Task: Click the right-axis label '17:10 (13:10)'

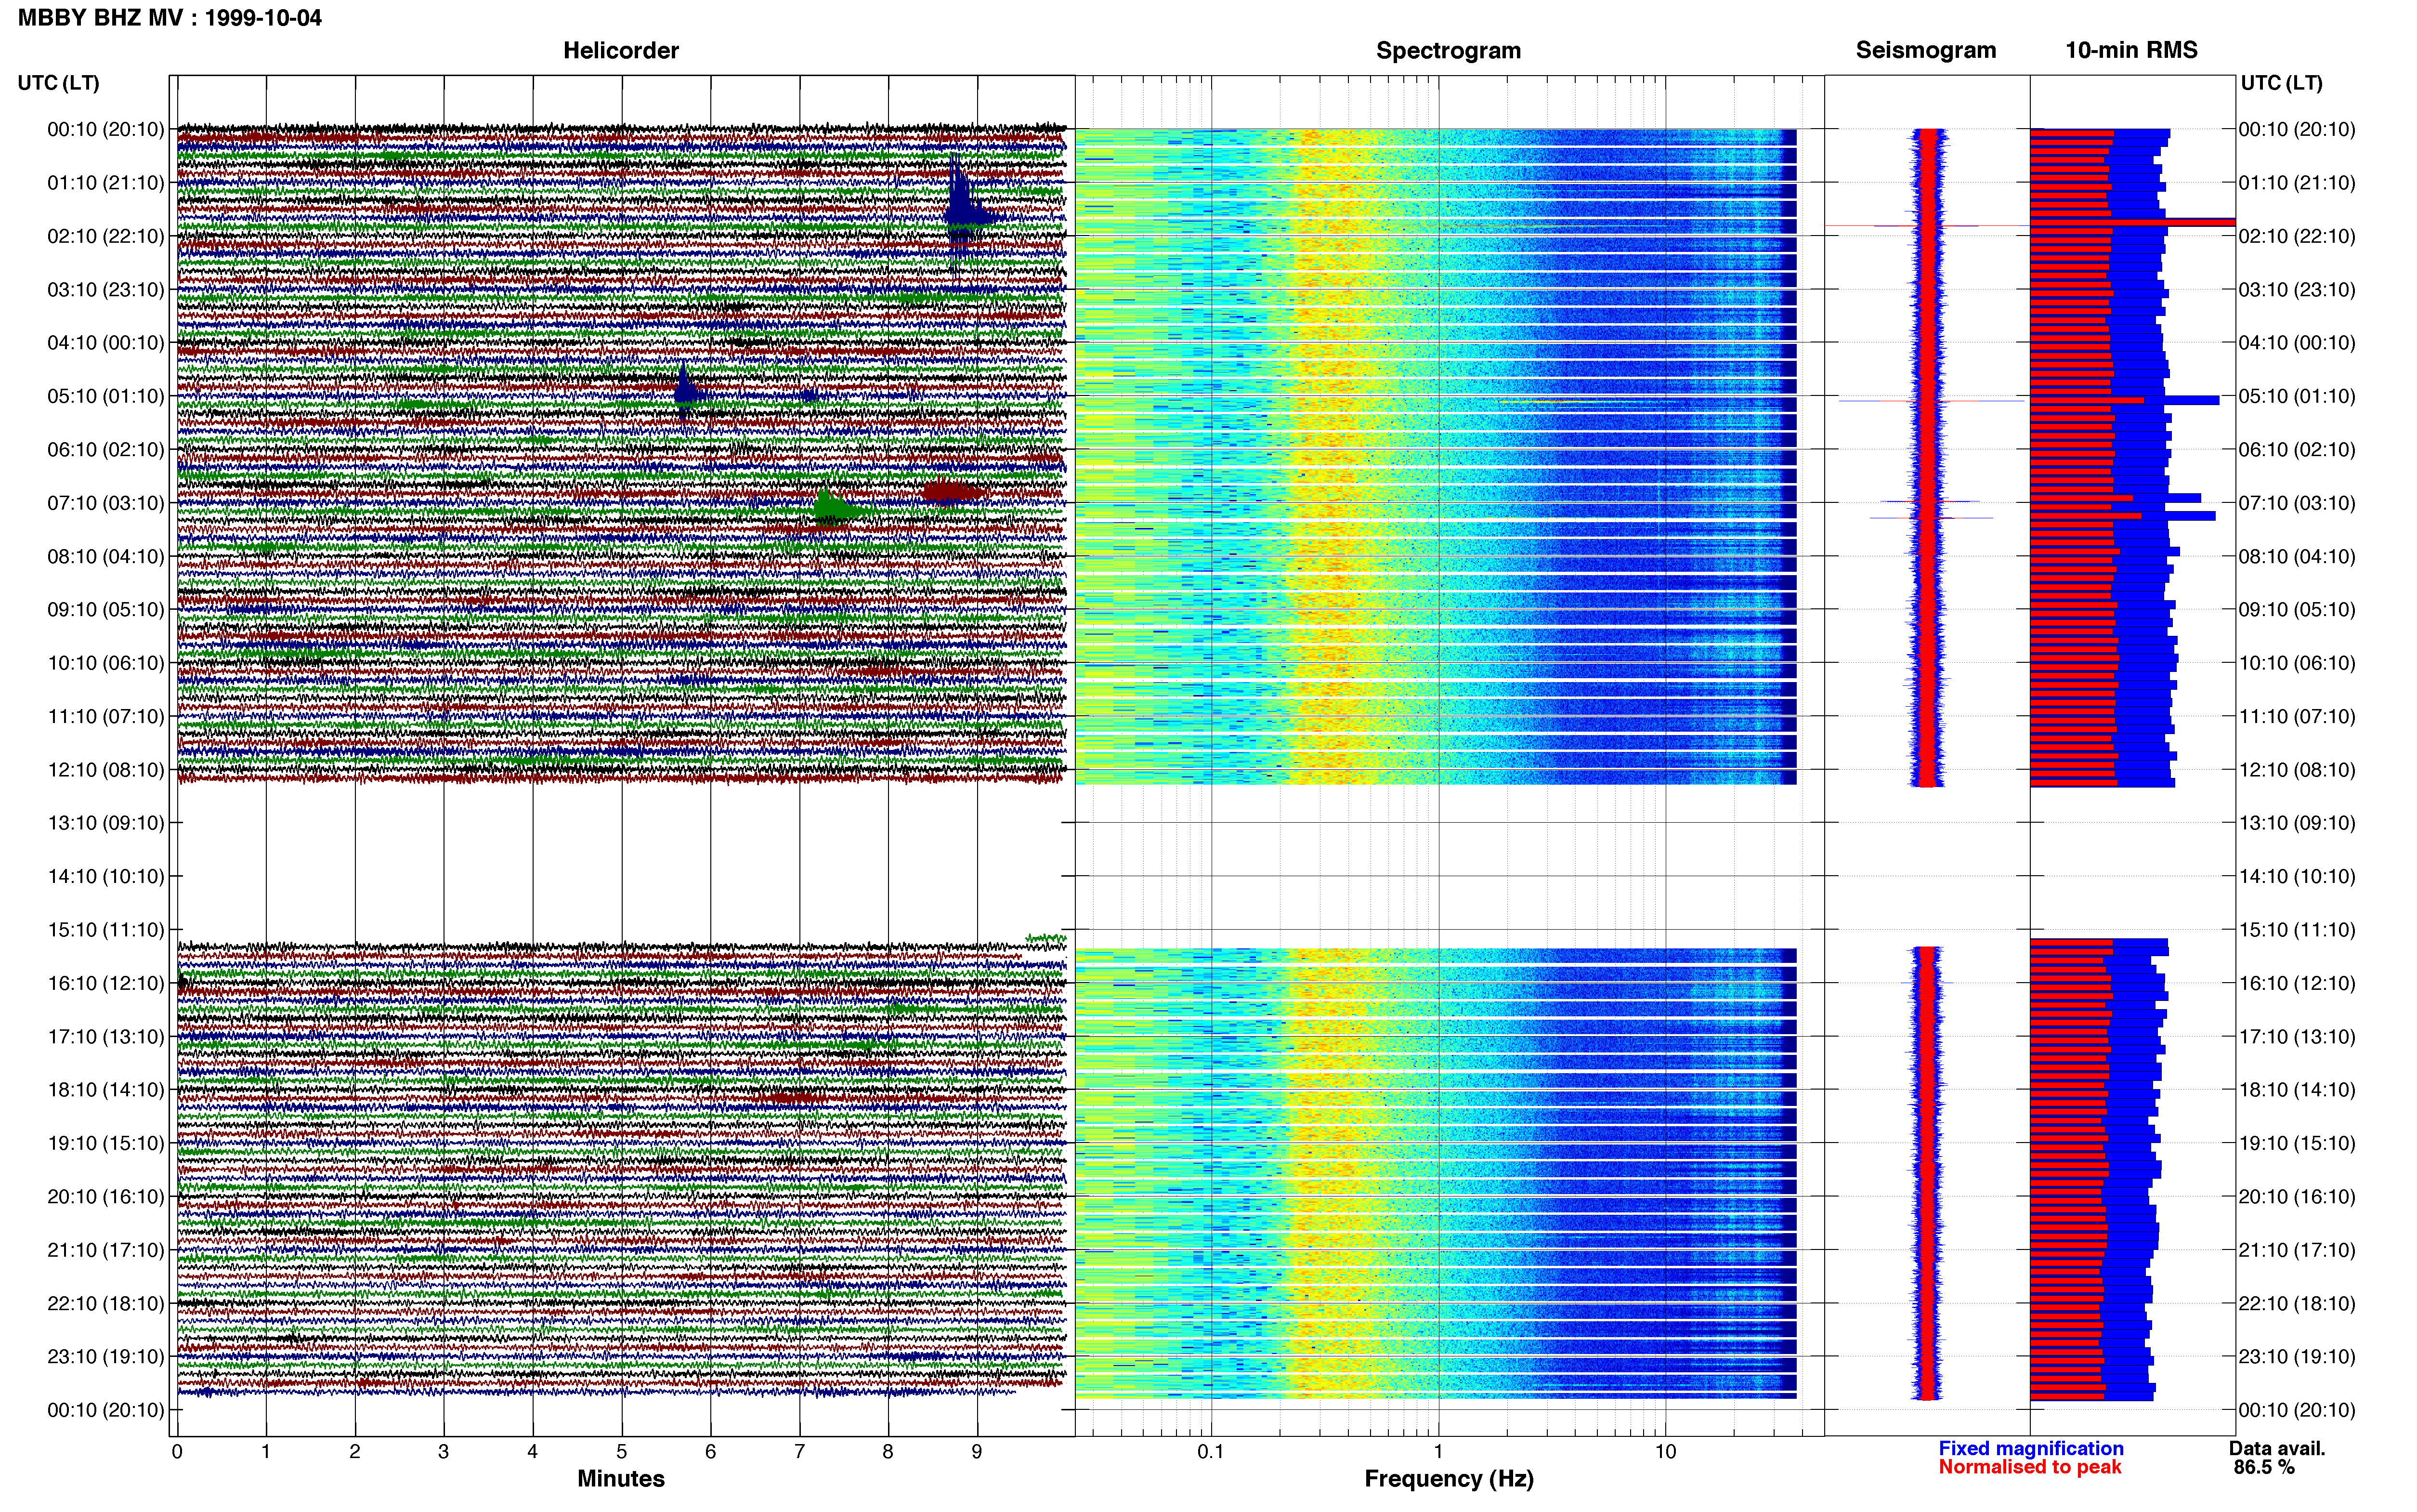Action: point(2297,1037)
